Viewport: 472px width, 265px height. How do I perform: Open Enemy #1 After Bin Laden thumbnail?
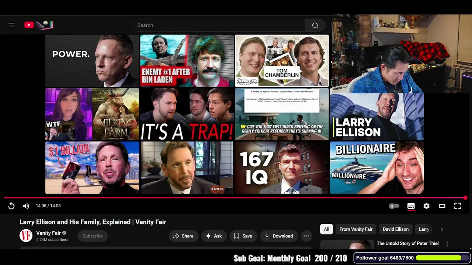(x=187, y=61)
